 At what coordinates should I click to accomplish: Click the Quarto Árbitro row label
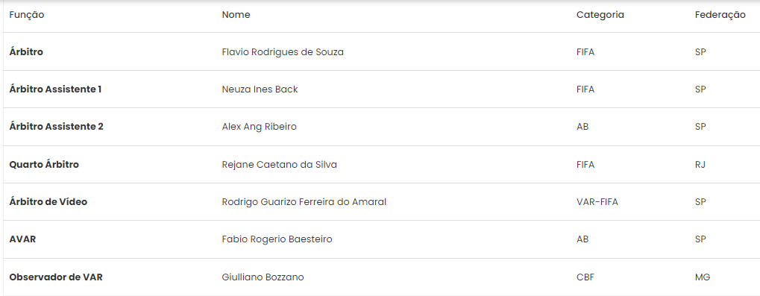[44, 165]
